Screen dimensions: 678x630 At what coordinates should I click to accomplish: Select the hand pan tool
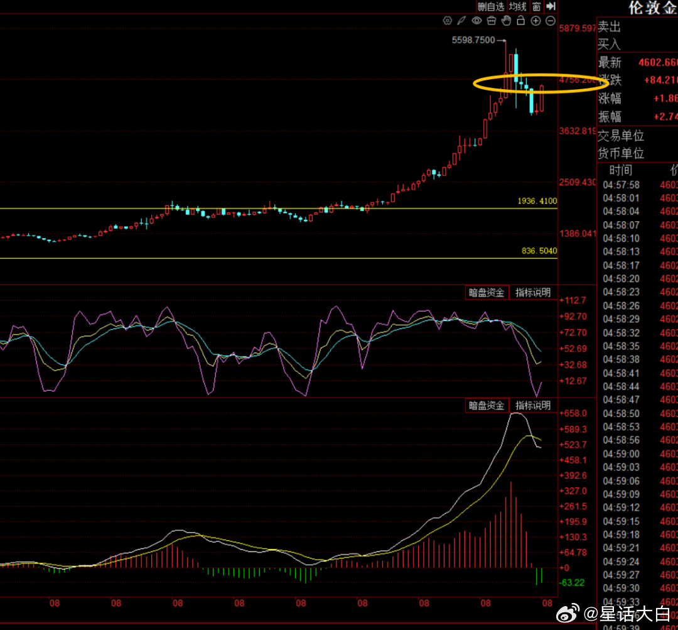point(506,21)
